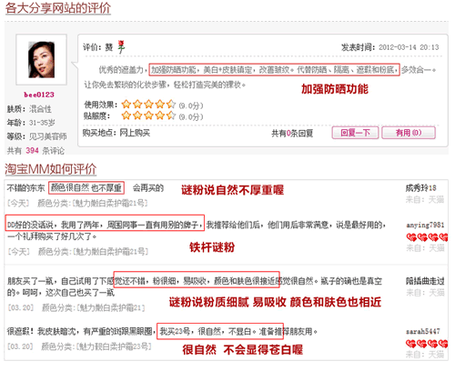Click 来自: 天猫 under 成秀玲18

tap(425, 199)
